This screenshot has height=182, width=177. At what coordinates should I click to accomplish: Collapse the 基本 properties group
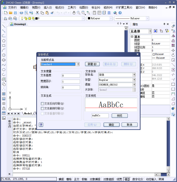pyautogui.click(x=132, y=37)
